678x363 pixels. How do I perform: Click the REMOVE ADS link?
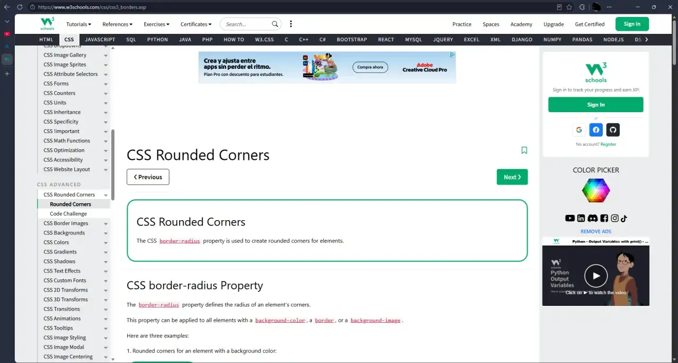coord(596,231)
